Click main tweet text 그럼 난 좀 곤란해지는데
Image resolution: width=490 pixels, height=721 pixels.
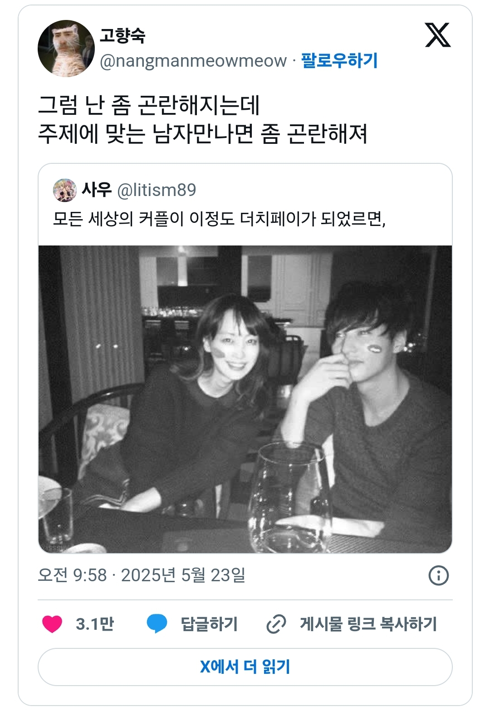tap(149, 105)
